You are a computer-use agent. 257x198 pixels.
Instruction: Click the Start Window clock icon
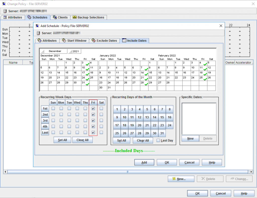[64, 41]
